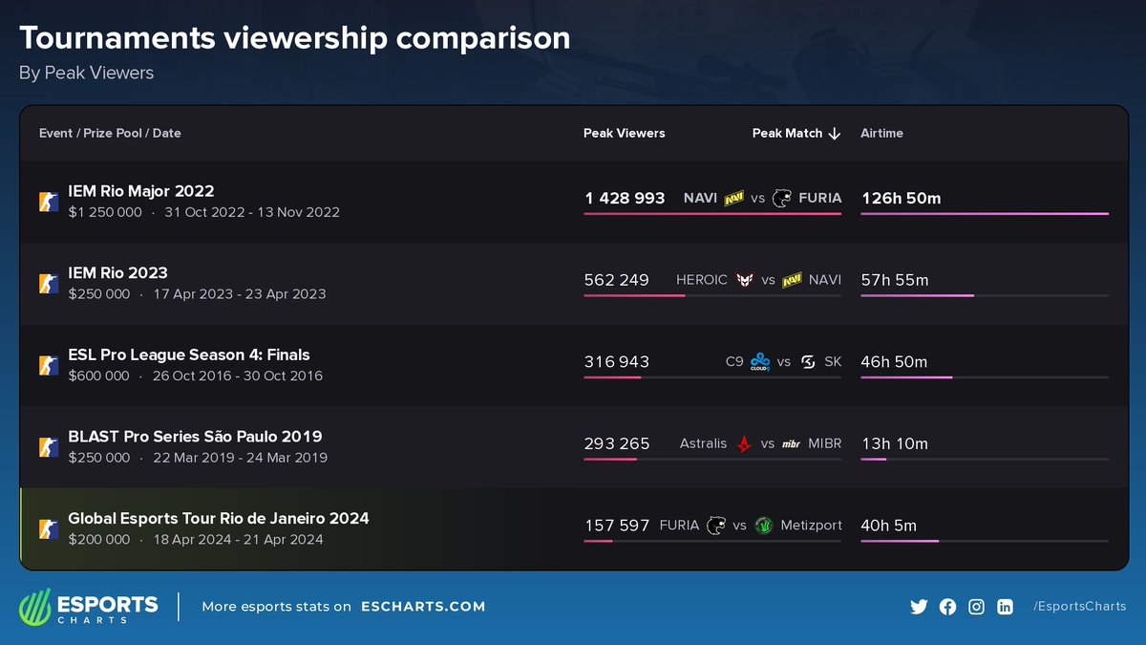
Task: Click the CS icon beside BLAST Pro Series São Paulo
Action: pyautogui.click(x=49, y=447)
